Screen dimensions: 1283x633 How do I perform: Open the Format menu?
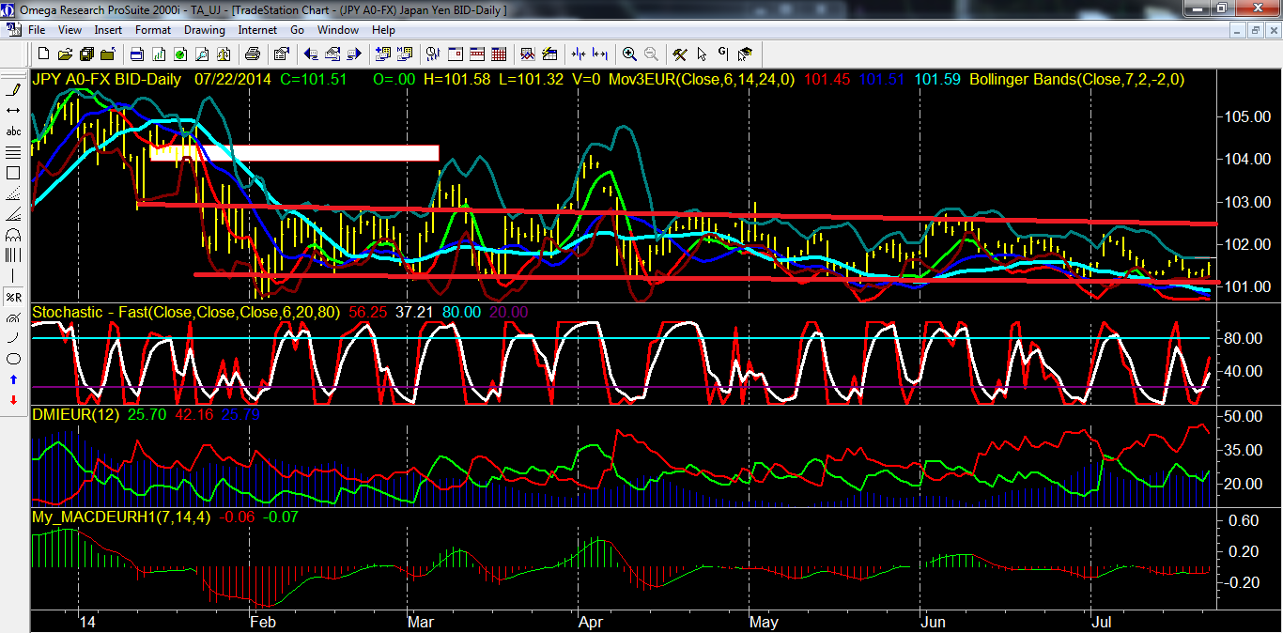pyautogui.click(x=153, y=30)
